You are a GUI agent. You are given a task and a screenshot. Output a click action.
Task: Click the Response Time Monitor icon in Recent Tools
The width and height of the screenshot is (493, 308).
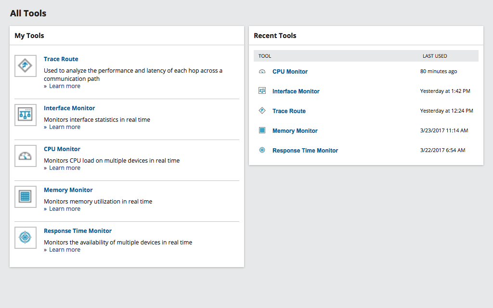coord(262,150)
